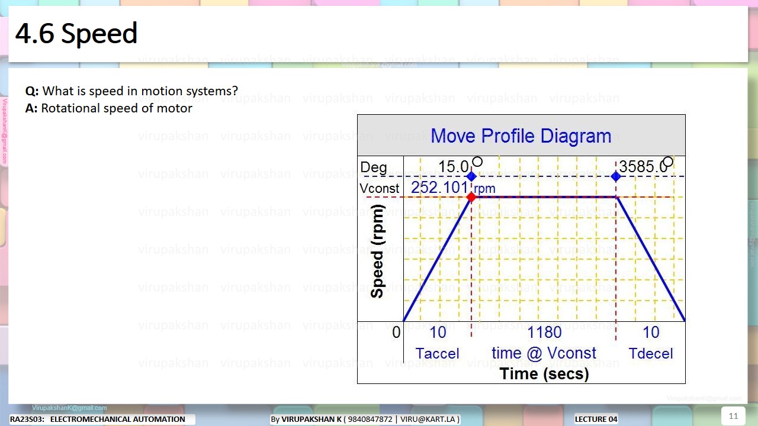Click the 'Speed (rpm)' vertical axis label
Viewport: 758px width, 426px height.
(377, 251)
